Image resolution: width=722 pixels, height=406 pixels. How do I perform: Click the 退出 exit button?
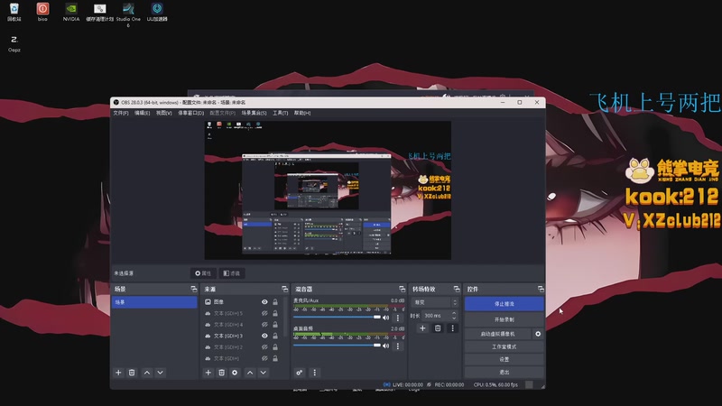(504, 372)
